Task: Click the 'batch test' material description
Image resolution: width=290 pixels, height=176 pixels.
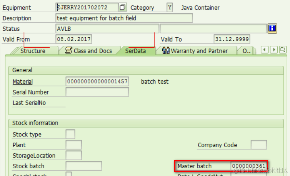Action: point(155,81)
